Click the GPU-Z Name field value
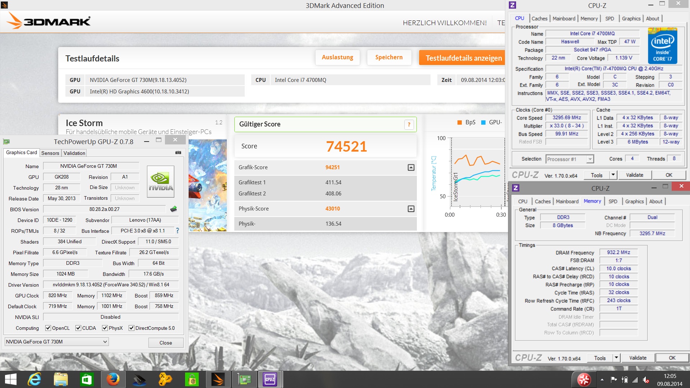Viewport: 690px width, 388px height. [91, 166]
